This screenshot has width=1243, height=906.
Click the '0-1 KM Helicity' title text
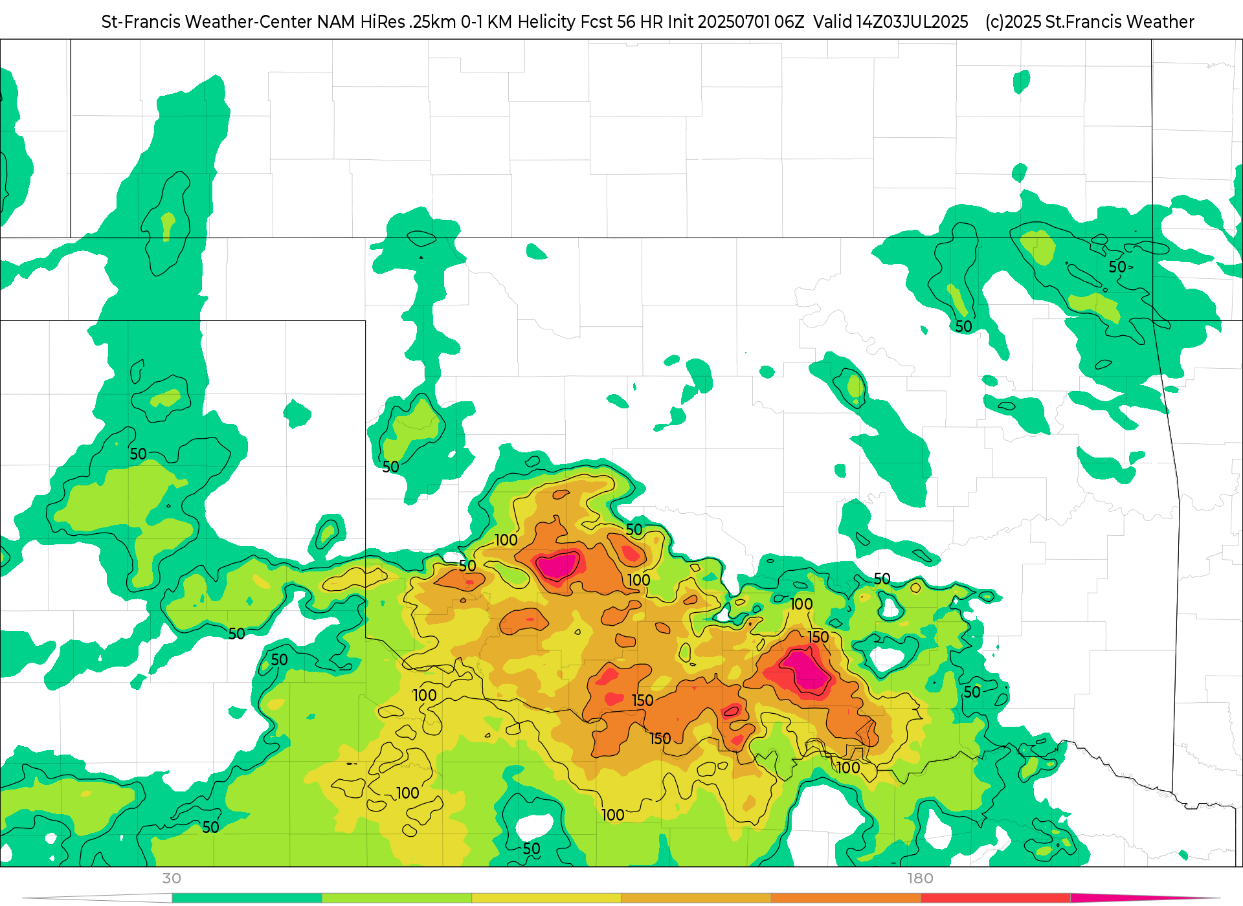518,22
